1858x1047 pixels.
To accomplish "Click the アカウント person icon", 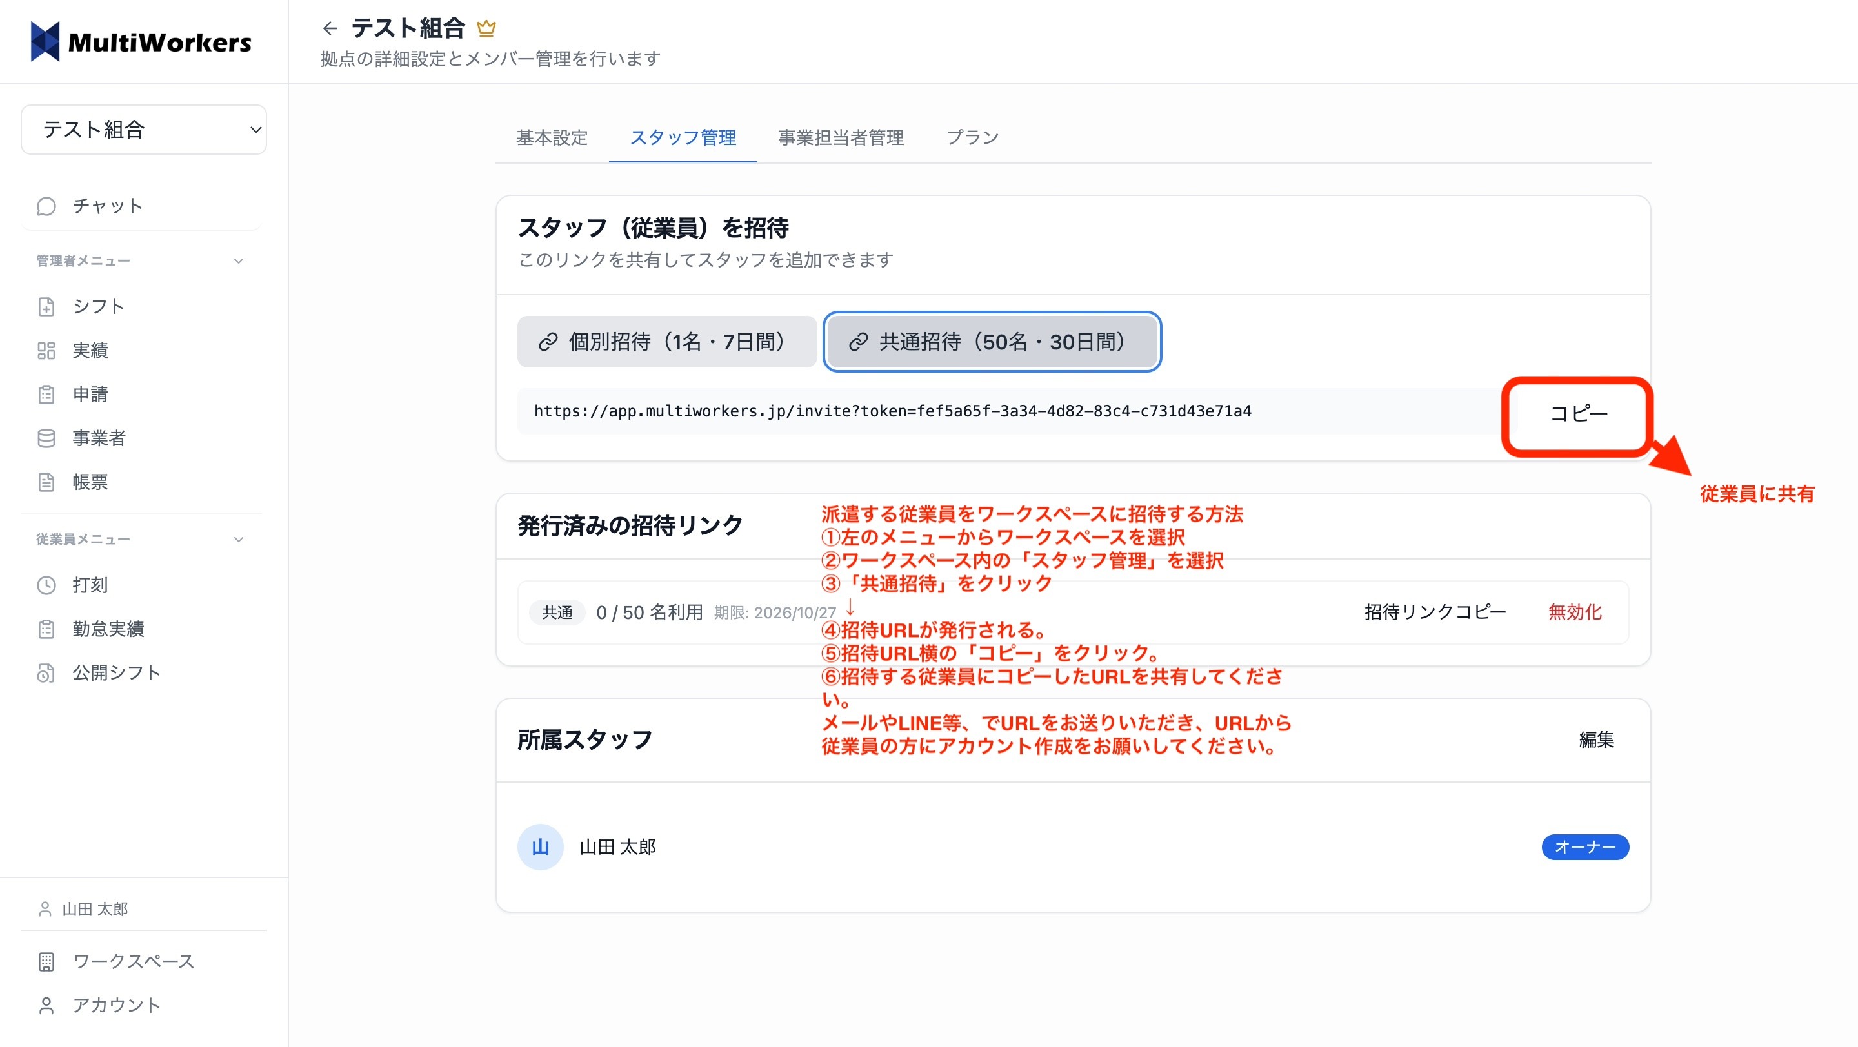I will (x=46, y=1005).
